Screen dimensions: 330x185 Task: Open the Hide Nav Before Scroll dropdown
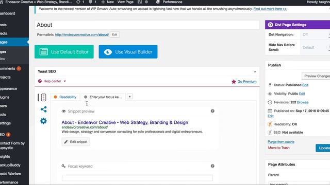(x=315, y=47)
